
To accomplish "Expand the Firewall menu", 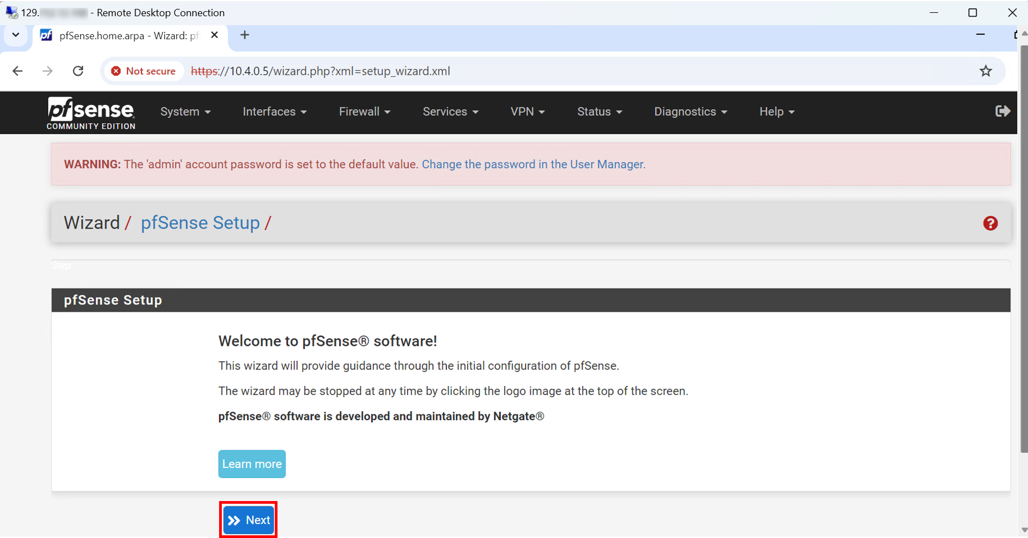I will (365, 112).
